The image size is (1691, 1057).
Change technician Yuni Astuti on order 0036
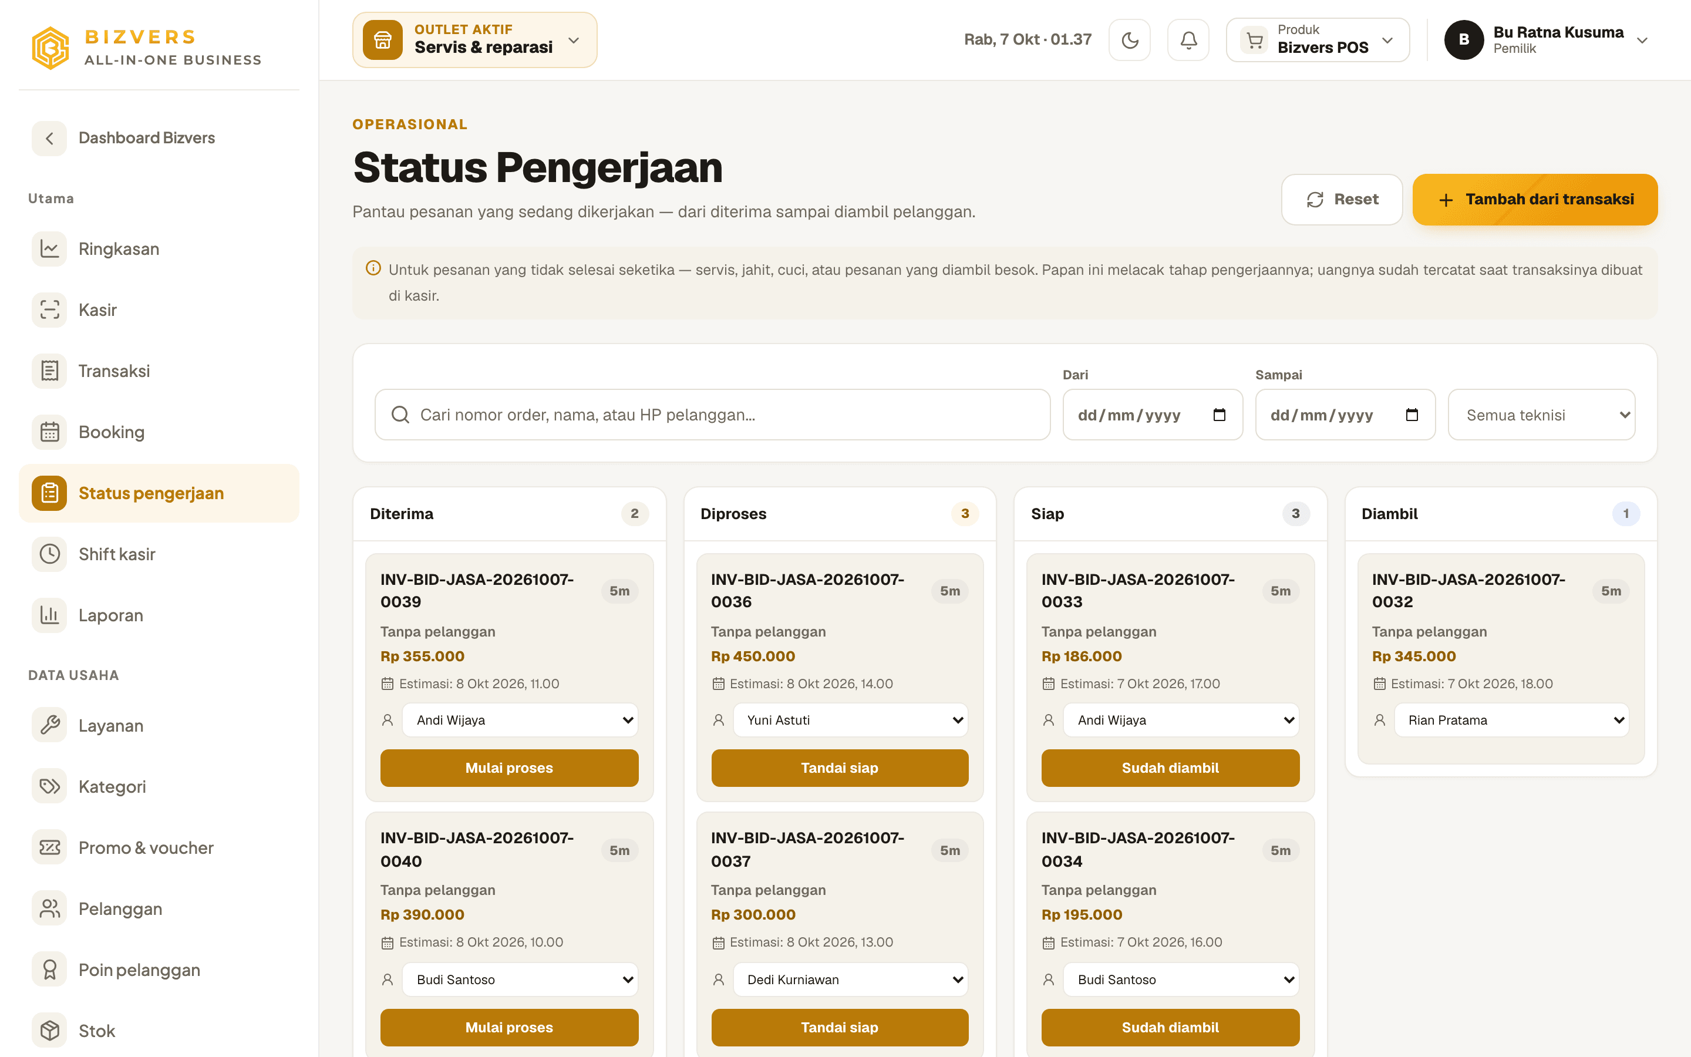(850, 720)
